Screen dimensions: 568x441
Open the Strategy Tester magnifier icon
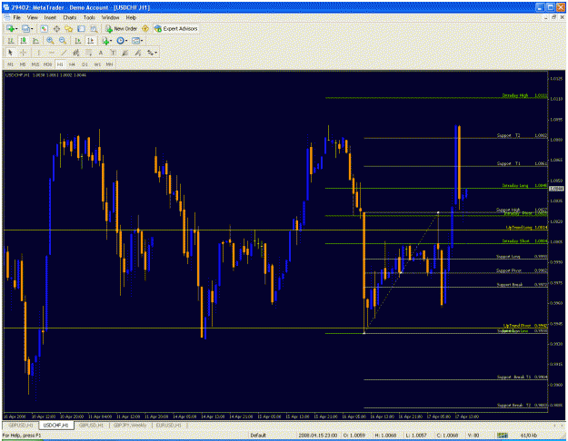pyautogui.click(x=94, y=28)
